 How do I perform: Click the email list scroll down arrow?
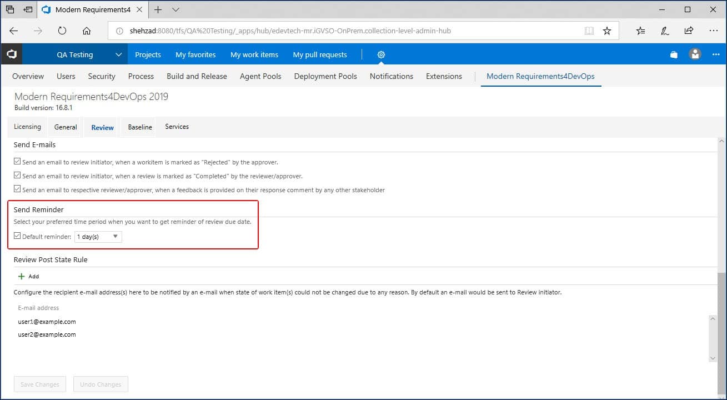point(713,358)
